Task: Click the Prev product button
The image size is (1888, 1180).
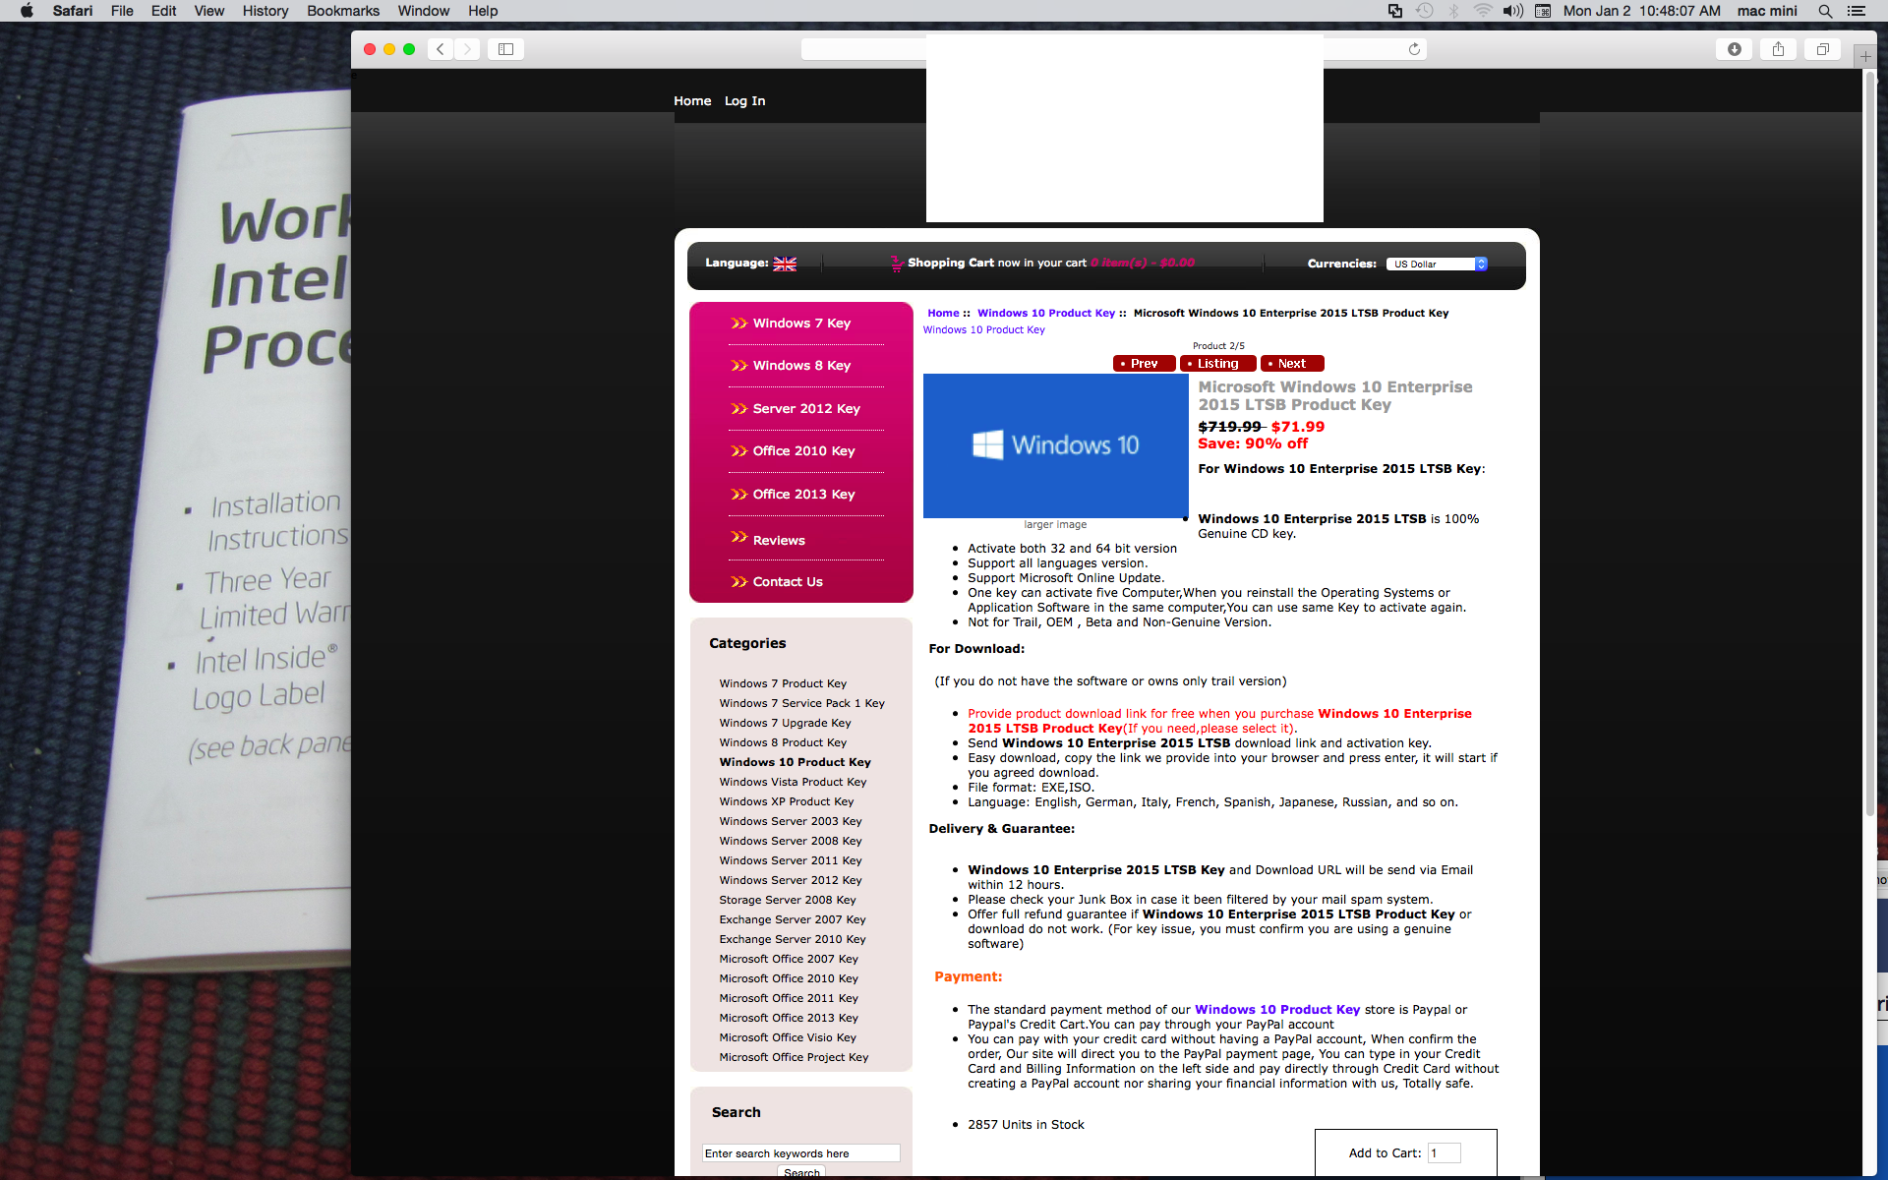Action: (x=1145, y=363)
